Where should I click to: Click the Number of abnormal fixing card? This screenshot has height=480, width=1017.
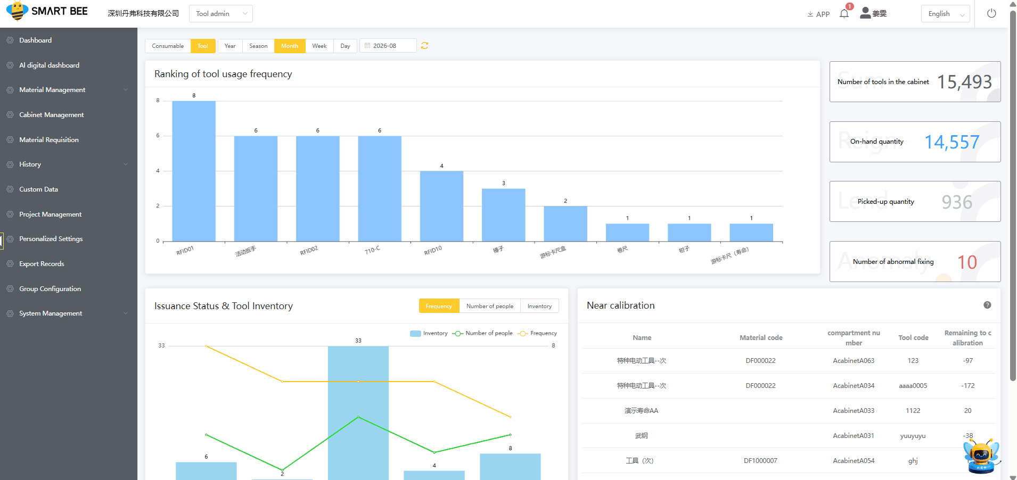915,261
